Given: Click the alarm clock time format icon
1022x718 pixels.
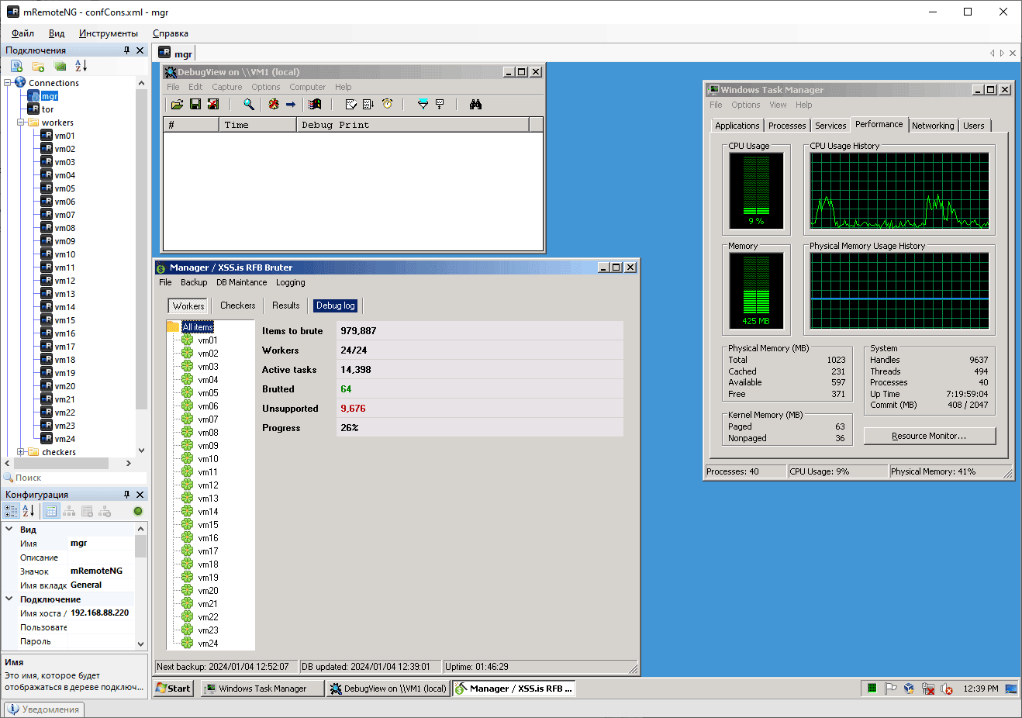Looking at the screenshot, I should 388,104.
